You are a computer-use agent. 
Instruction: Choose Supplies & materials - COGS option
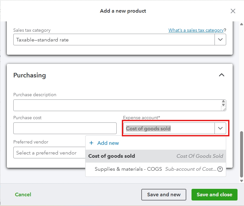coord(128,169)
